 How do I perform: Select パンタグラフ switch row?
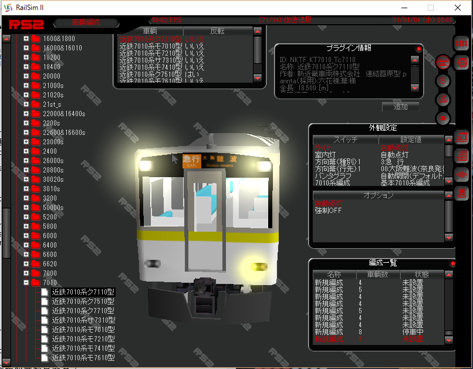point(379,176)
